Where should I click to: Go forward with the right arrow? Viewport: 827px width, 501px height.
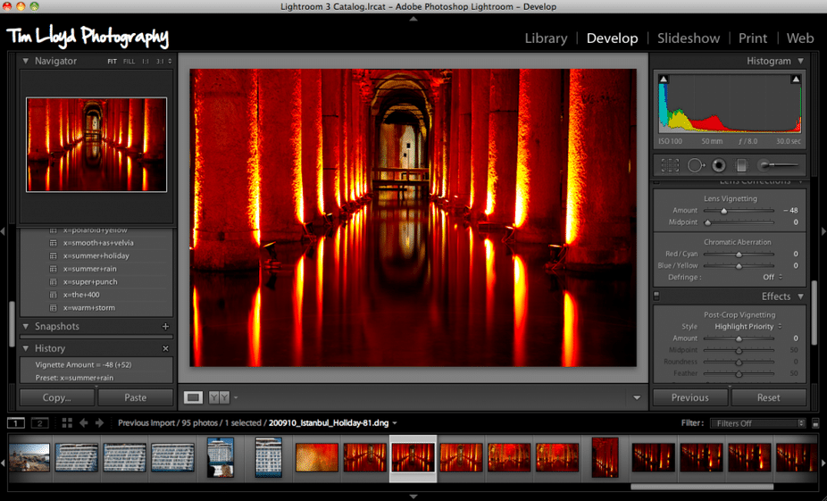[x=99, y=423]
